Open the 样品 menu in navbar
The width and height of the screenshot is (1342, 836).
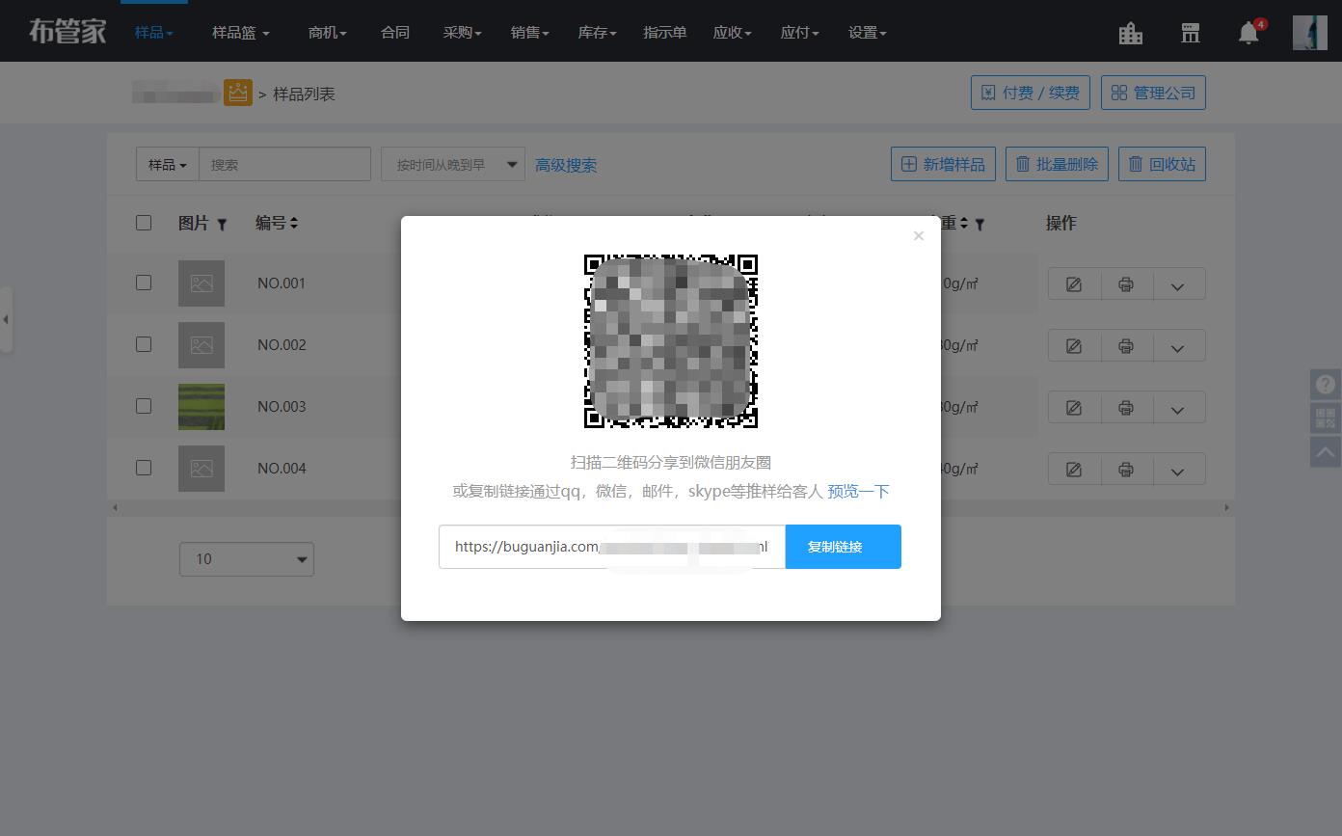154,32
